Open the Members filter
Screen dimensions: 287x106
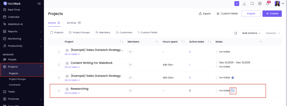pos(103,33)
